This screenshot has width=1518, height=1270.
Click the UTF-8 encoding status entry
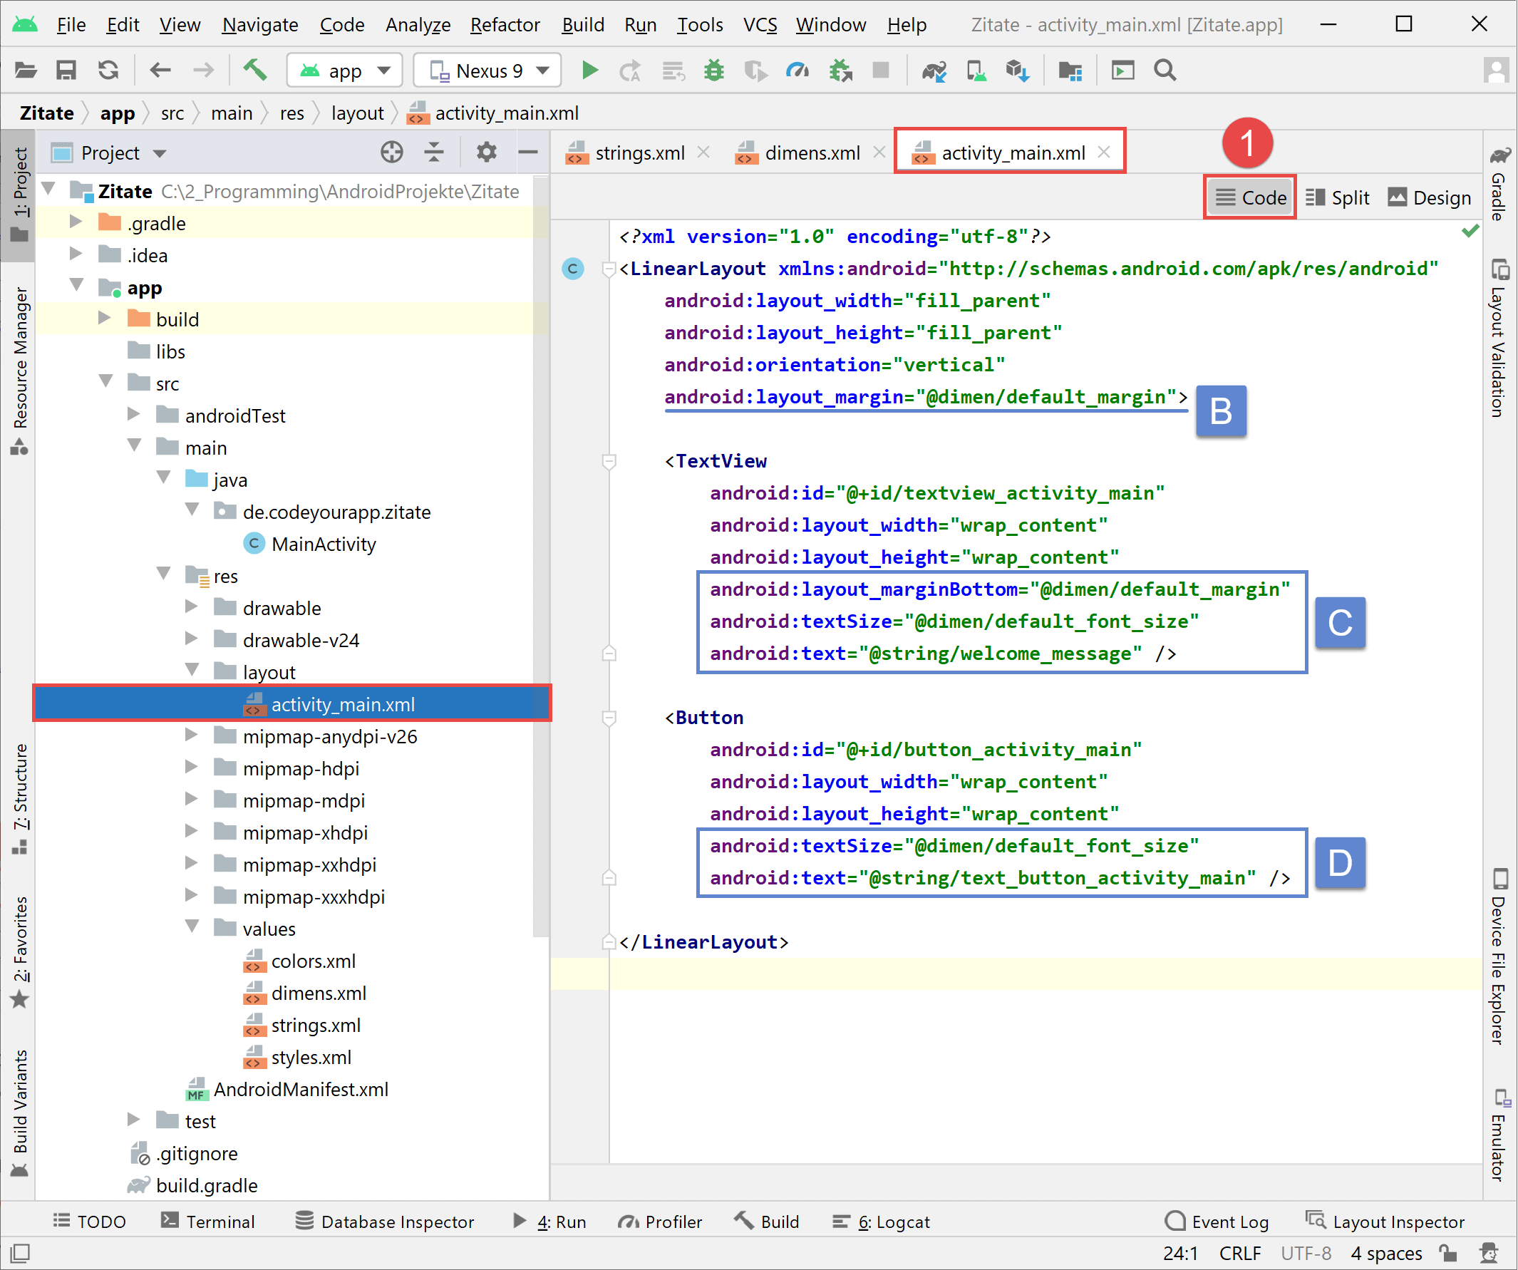tap(1306, 1254)
